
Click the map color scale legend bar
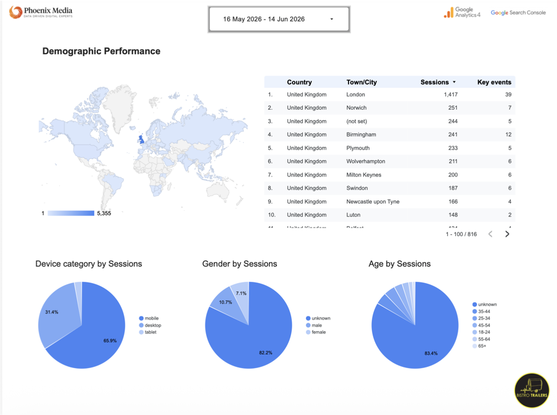tap(71, 213)
